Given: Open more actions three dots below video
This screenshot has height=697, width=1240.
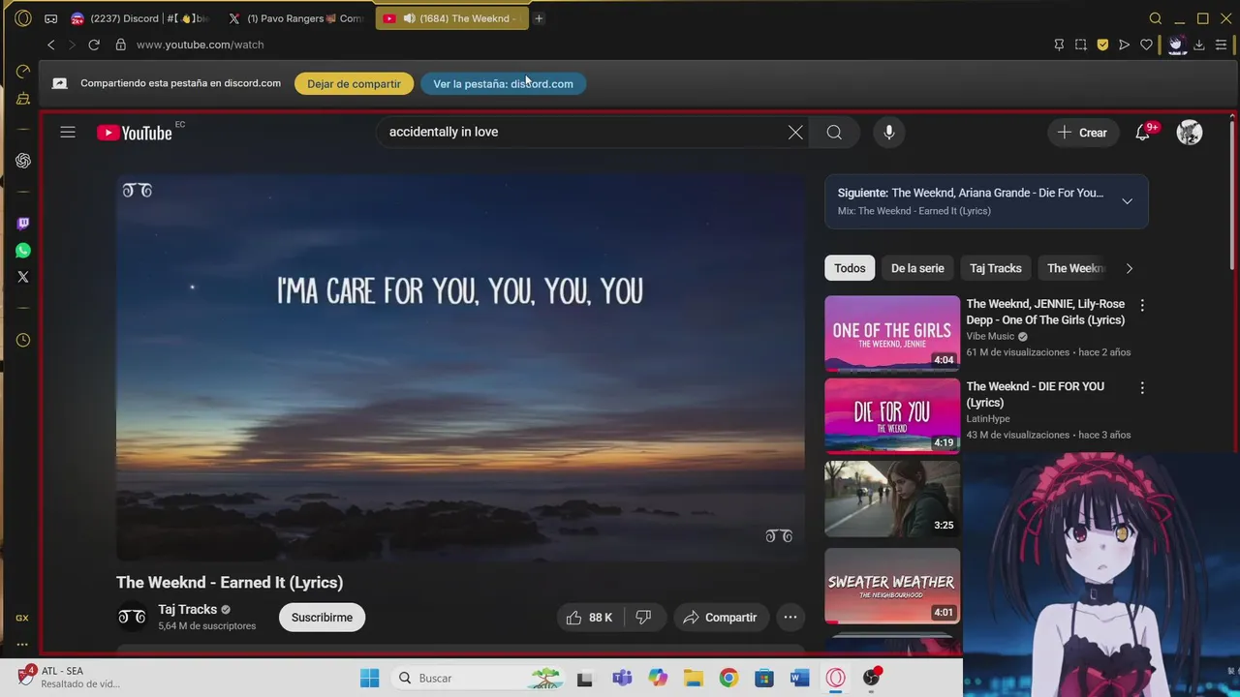Looking at the screenshot, I should pyautogui.click(x=790, y=618).
